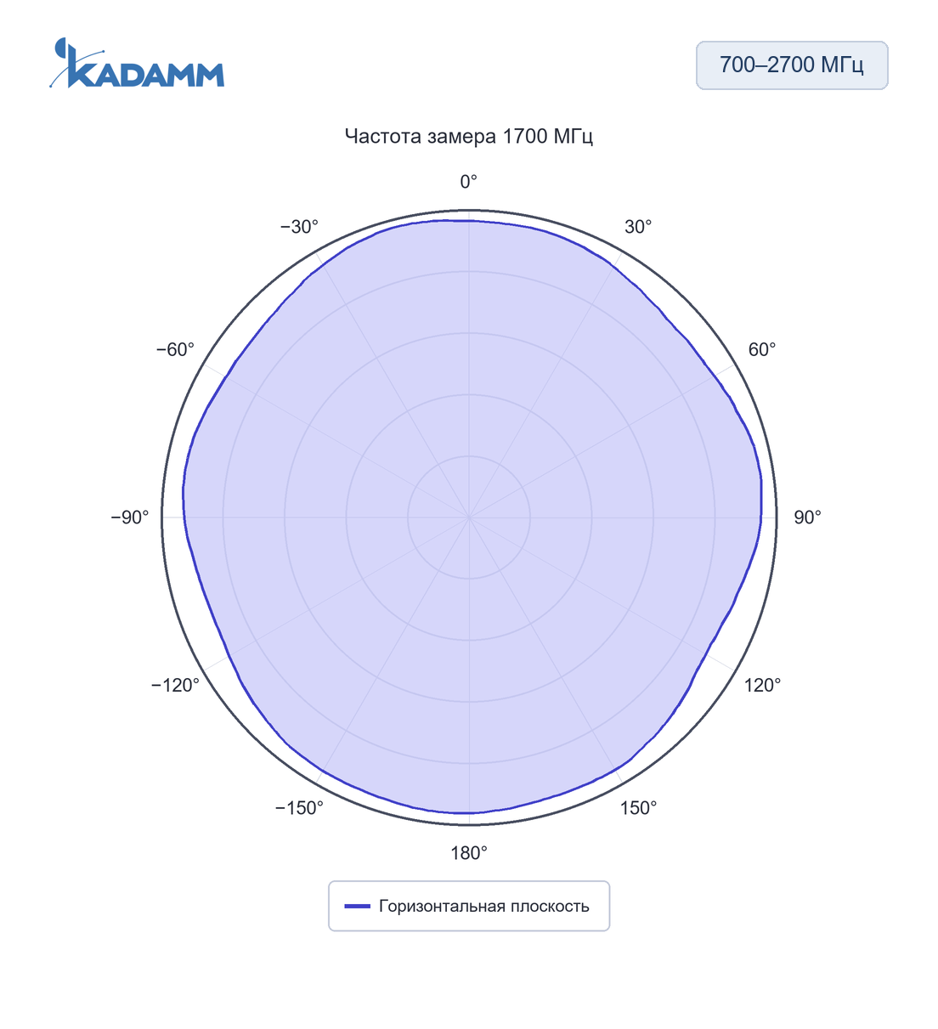Click the blue legend line swatch
The width and height of the screenshot is (938, 1029).
point(357,907)
